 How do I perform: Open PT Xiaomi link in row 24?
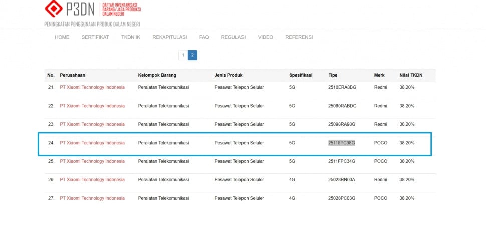[92, 143]
